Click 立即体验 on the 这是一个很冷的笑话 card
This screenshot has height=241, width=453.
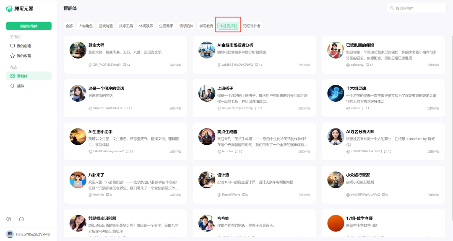175,108
